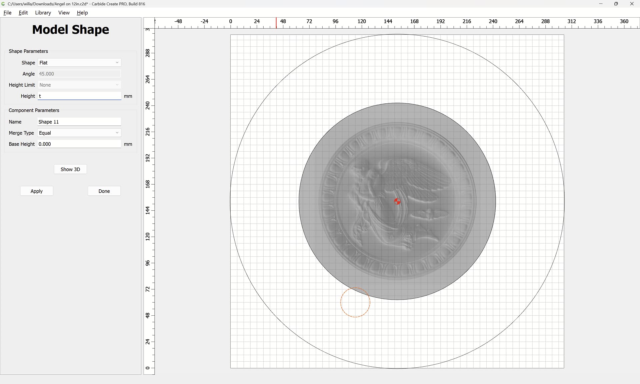The width and height of the screenshot is (640, 384).
Task: Minimize the Carbide Create window
Action: [x=601, y=4]
